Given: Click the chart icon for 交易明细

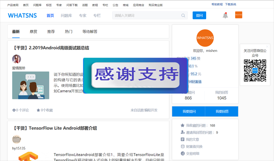Looking at the screenshot, I should click(183, 153).
